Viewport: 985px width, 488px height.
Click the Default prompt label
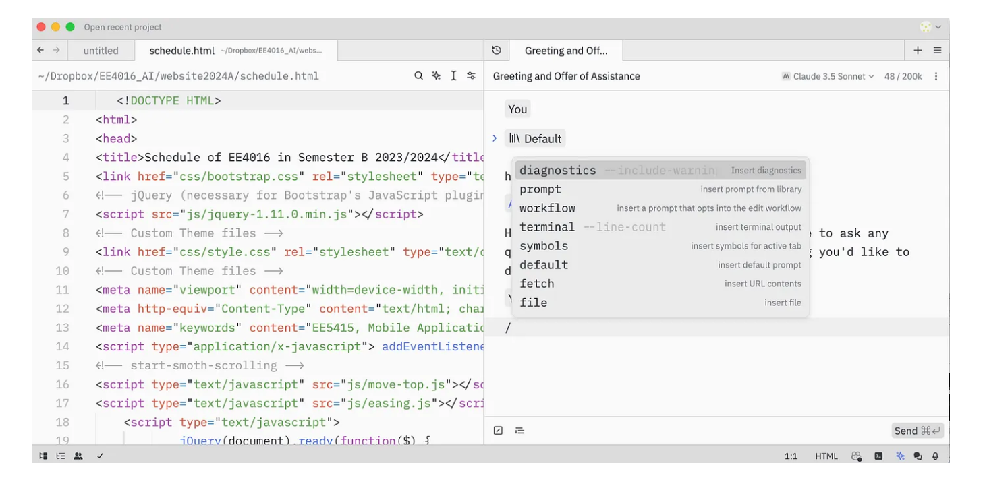point(535,138)
